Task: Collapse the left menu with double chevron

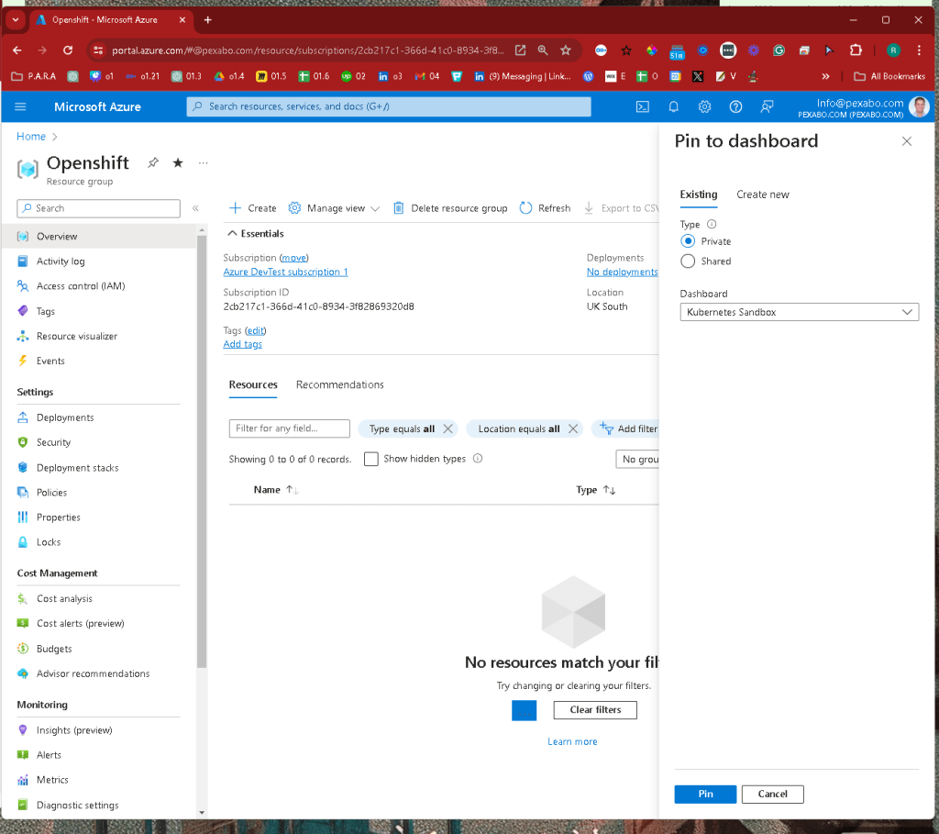Action: pos(195,208)
